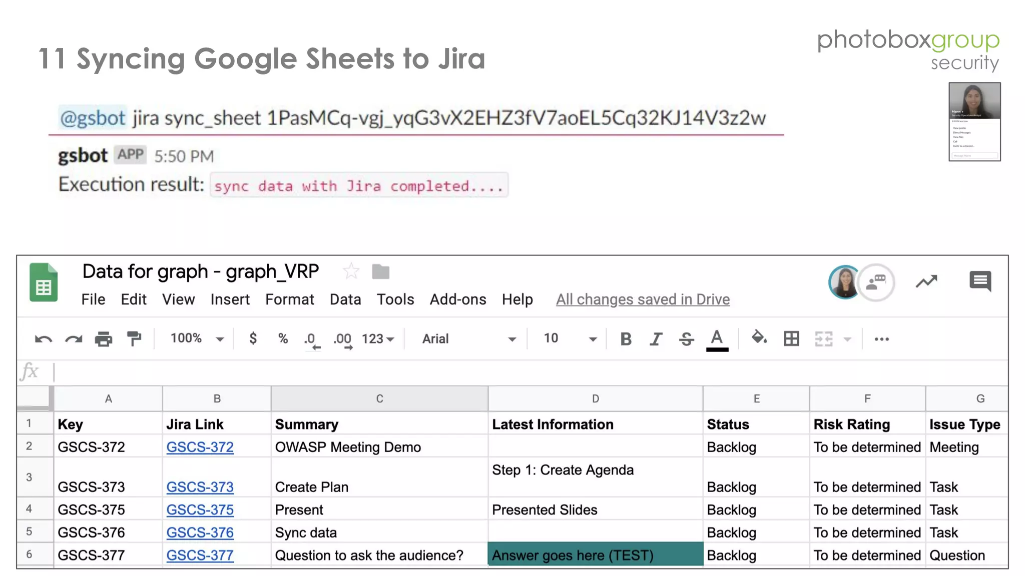Image resolution: width=1025 pixels, height=576 pixels.
Task: Click the anonymous collaborator chat icon
Action: tap(876, 282)
